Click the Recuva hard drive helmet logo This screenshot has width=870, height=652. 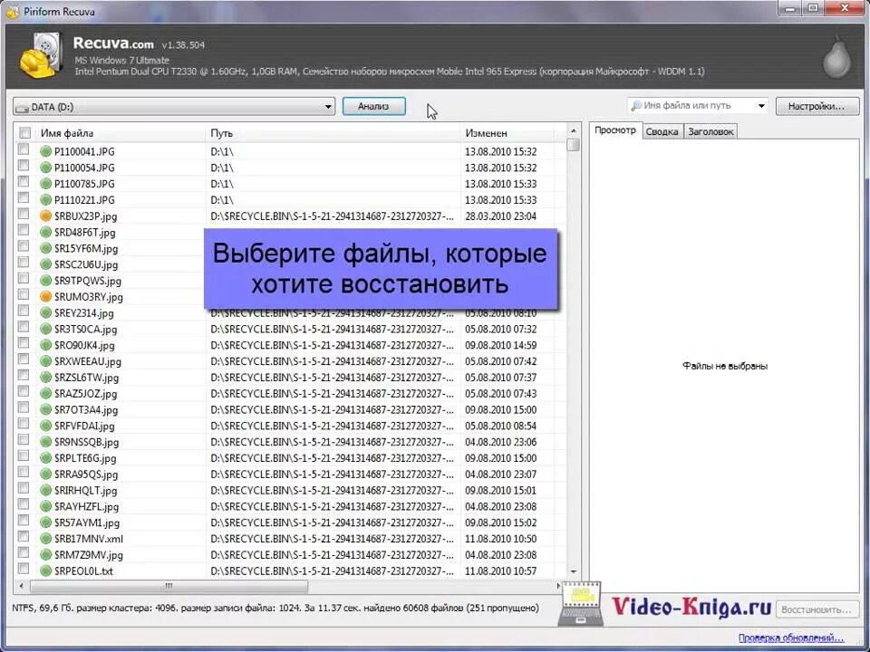click(x=40, y=55)
